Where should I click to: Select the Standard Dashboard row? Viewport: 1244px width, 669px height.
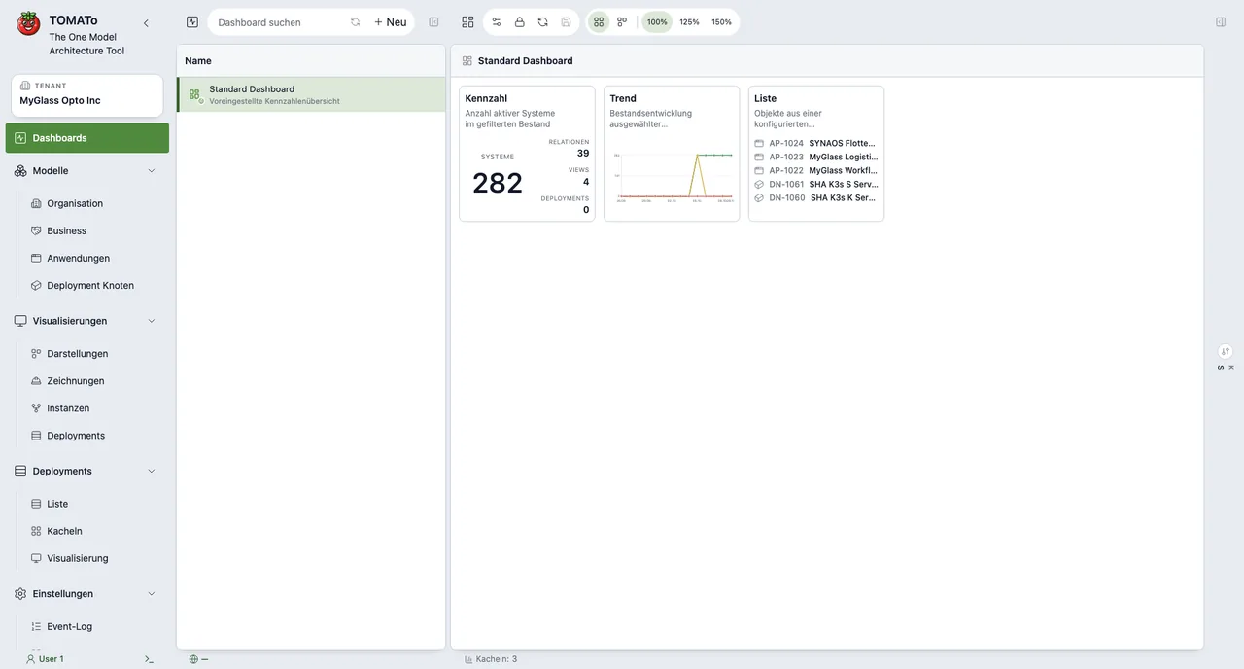[x=311, y=94]
